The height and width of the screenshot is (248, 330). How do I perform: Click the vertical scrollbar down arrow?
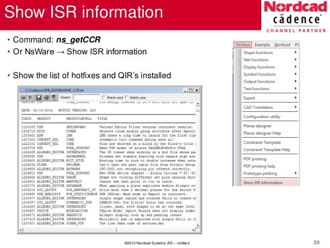198,225
